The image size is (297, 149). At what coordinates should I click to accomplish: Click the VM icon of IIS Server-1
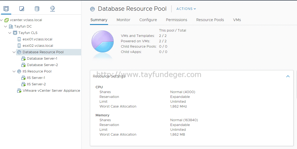point(23,78)
